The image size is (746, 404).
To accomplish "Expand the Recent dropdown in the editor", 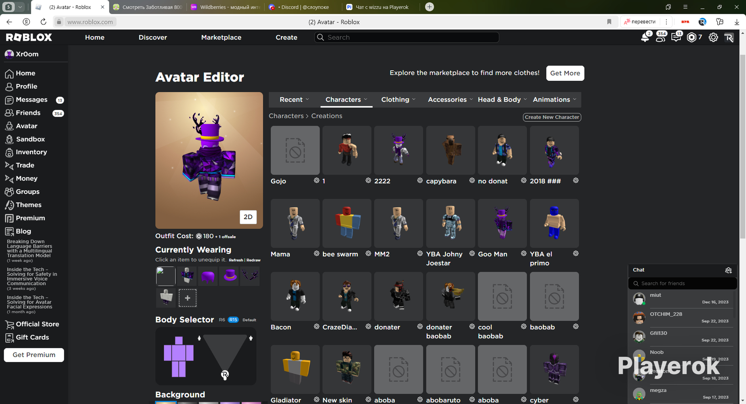I will [x=294, y=99].
